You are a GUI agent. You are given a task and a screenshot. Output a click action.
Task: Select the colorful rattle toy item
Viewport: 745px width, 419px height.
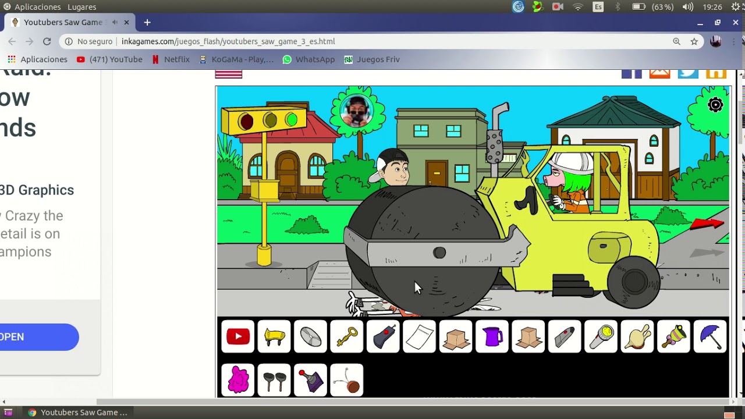674,336
